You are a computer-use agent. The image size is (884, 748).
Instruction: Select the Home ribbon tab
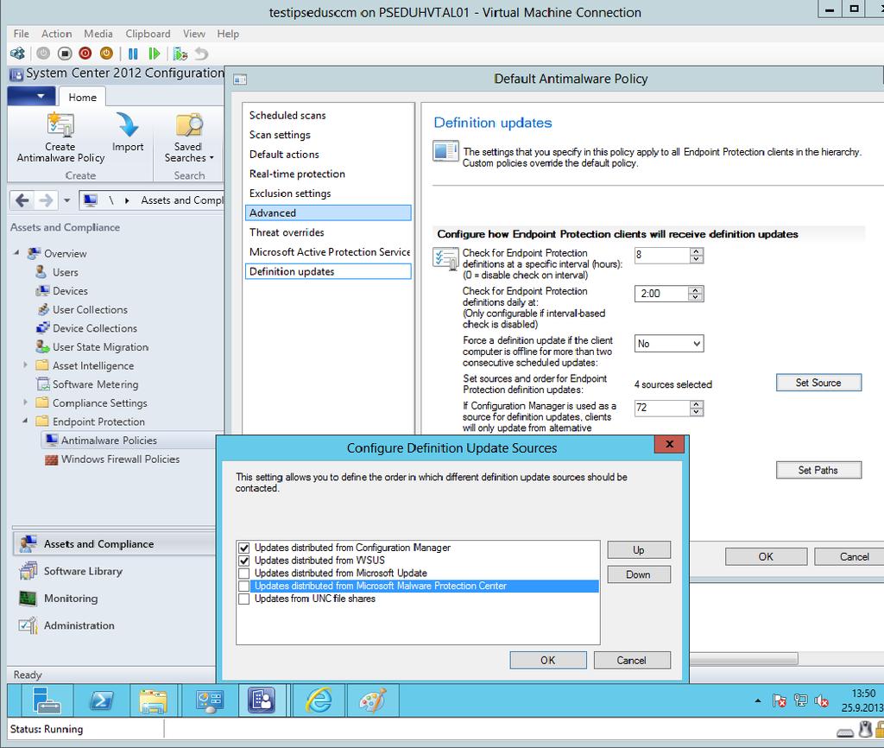tap(82, 97)
